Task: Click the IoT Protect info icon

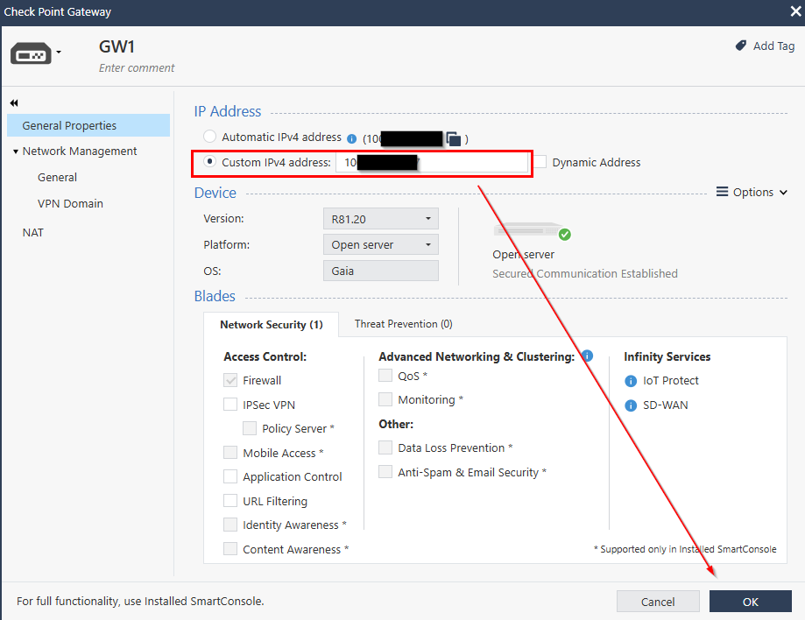Action: 631,381
